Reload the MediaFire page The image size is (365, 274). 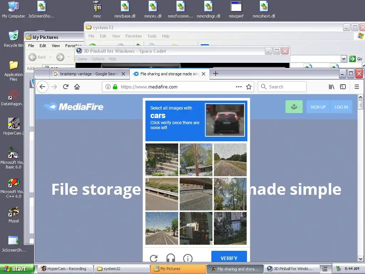(66, 87)
